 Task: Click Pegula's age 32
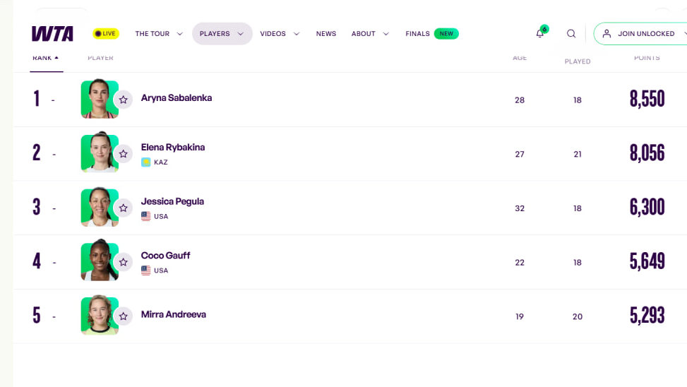point(520,208)
